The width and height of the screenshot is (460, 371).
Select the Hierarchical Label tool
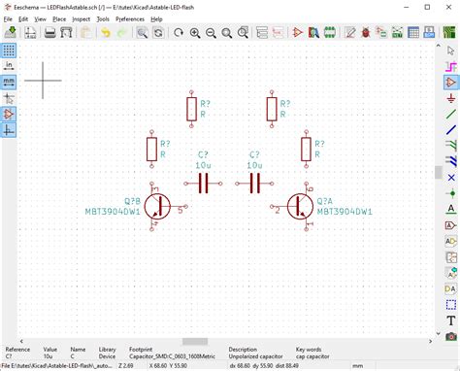tap(451, 241)
